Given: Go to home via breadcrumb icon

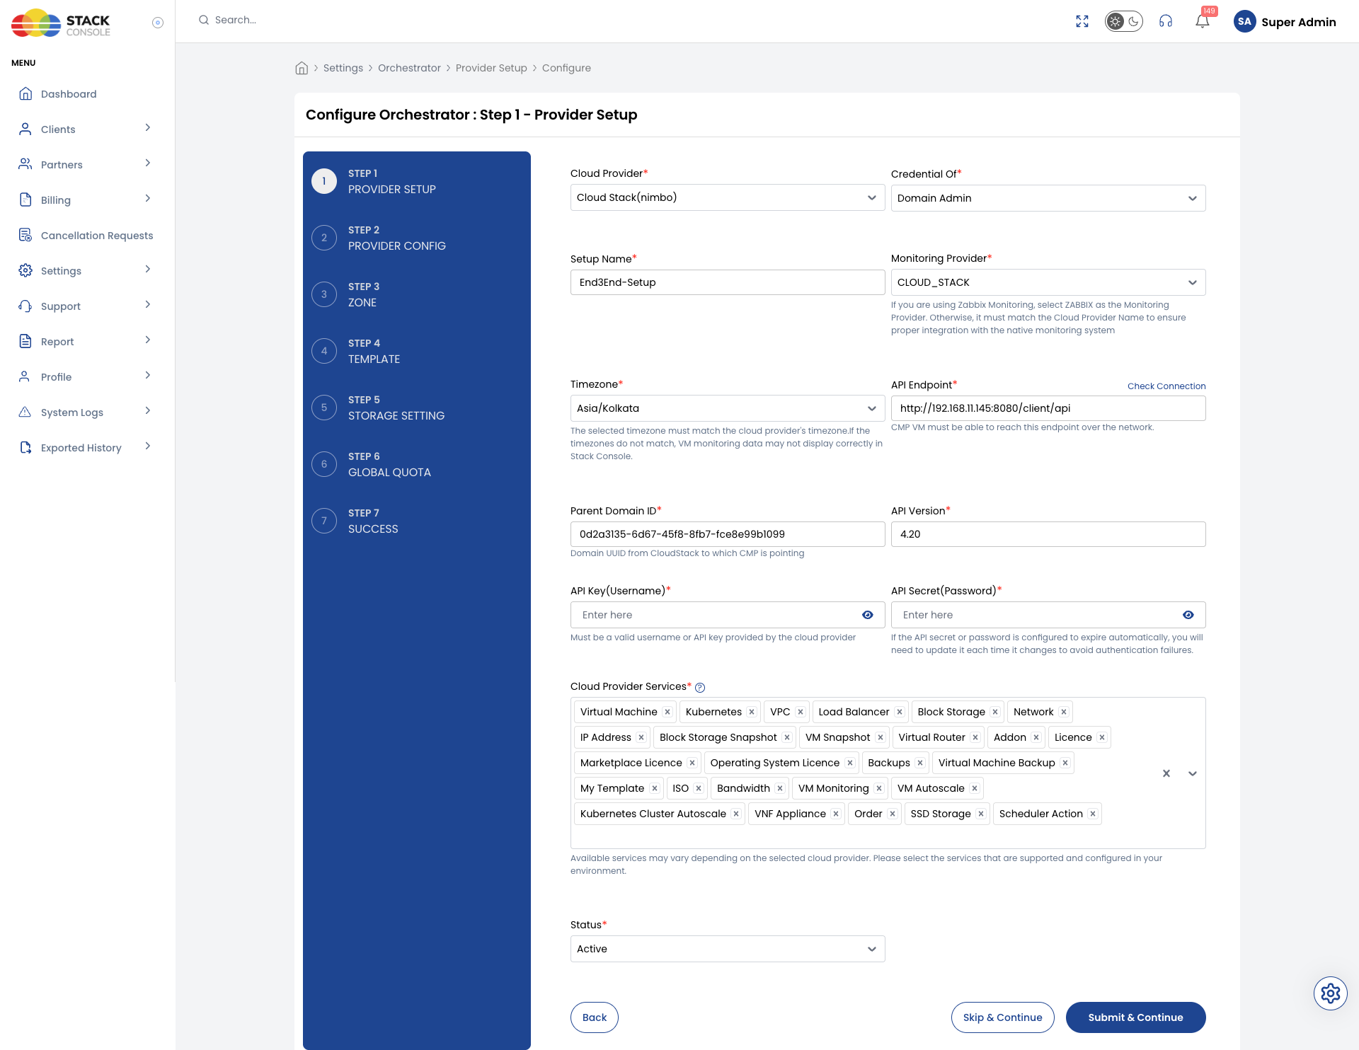Looking at the screenshot, I should [302, 68].
